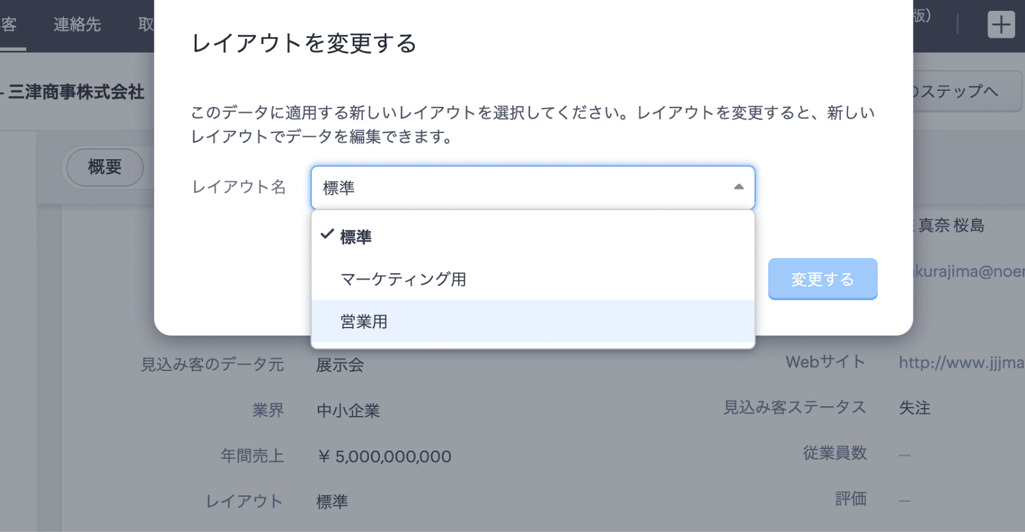Click the レイアウト field value 標準 in record

click(332, 502)
